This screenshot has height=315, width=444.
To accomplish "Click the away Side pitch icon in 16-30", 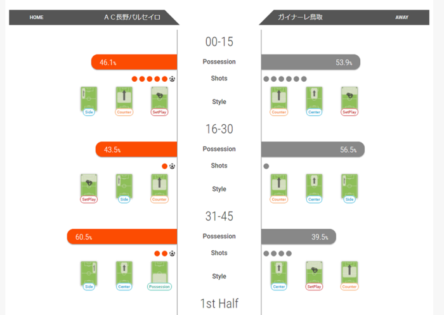I will tap(349, 184).
